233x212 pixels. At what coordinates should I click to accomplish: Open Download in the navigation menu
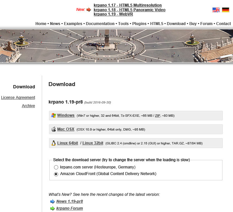(176, 24)
